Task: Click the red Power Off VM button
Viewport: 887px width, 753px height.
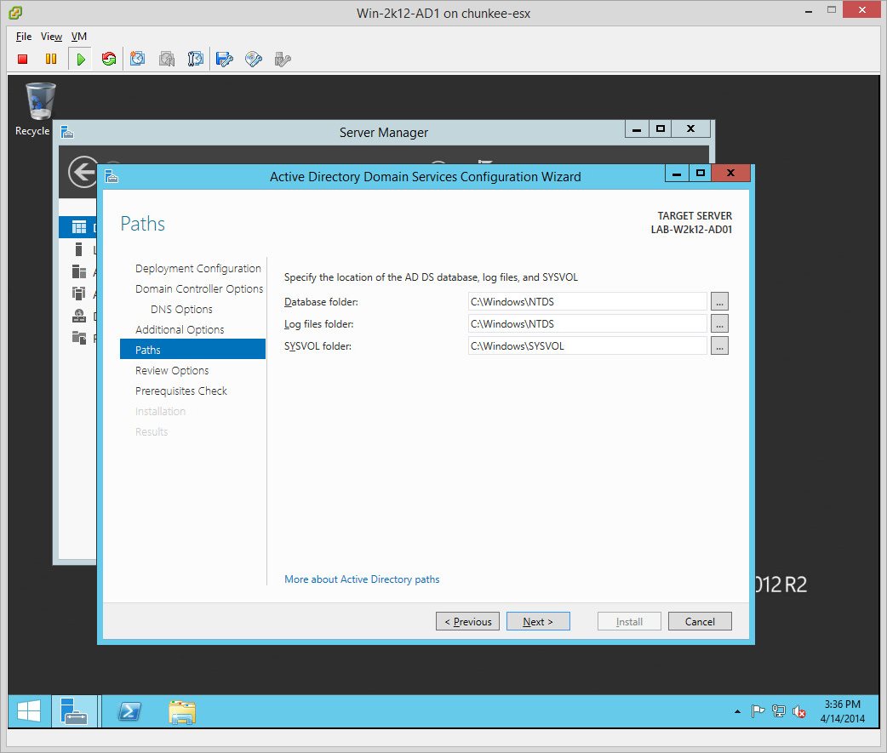Action: click(23, 59)
